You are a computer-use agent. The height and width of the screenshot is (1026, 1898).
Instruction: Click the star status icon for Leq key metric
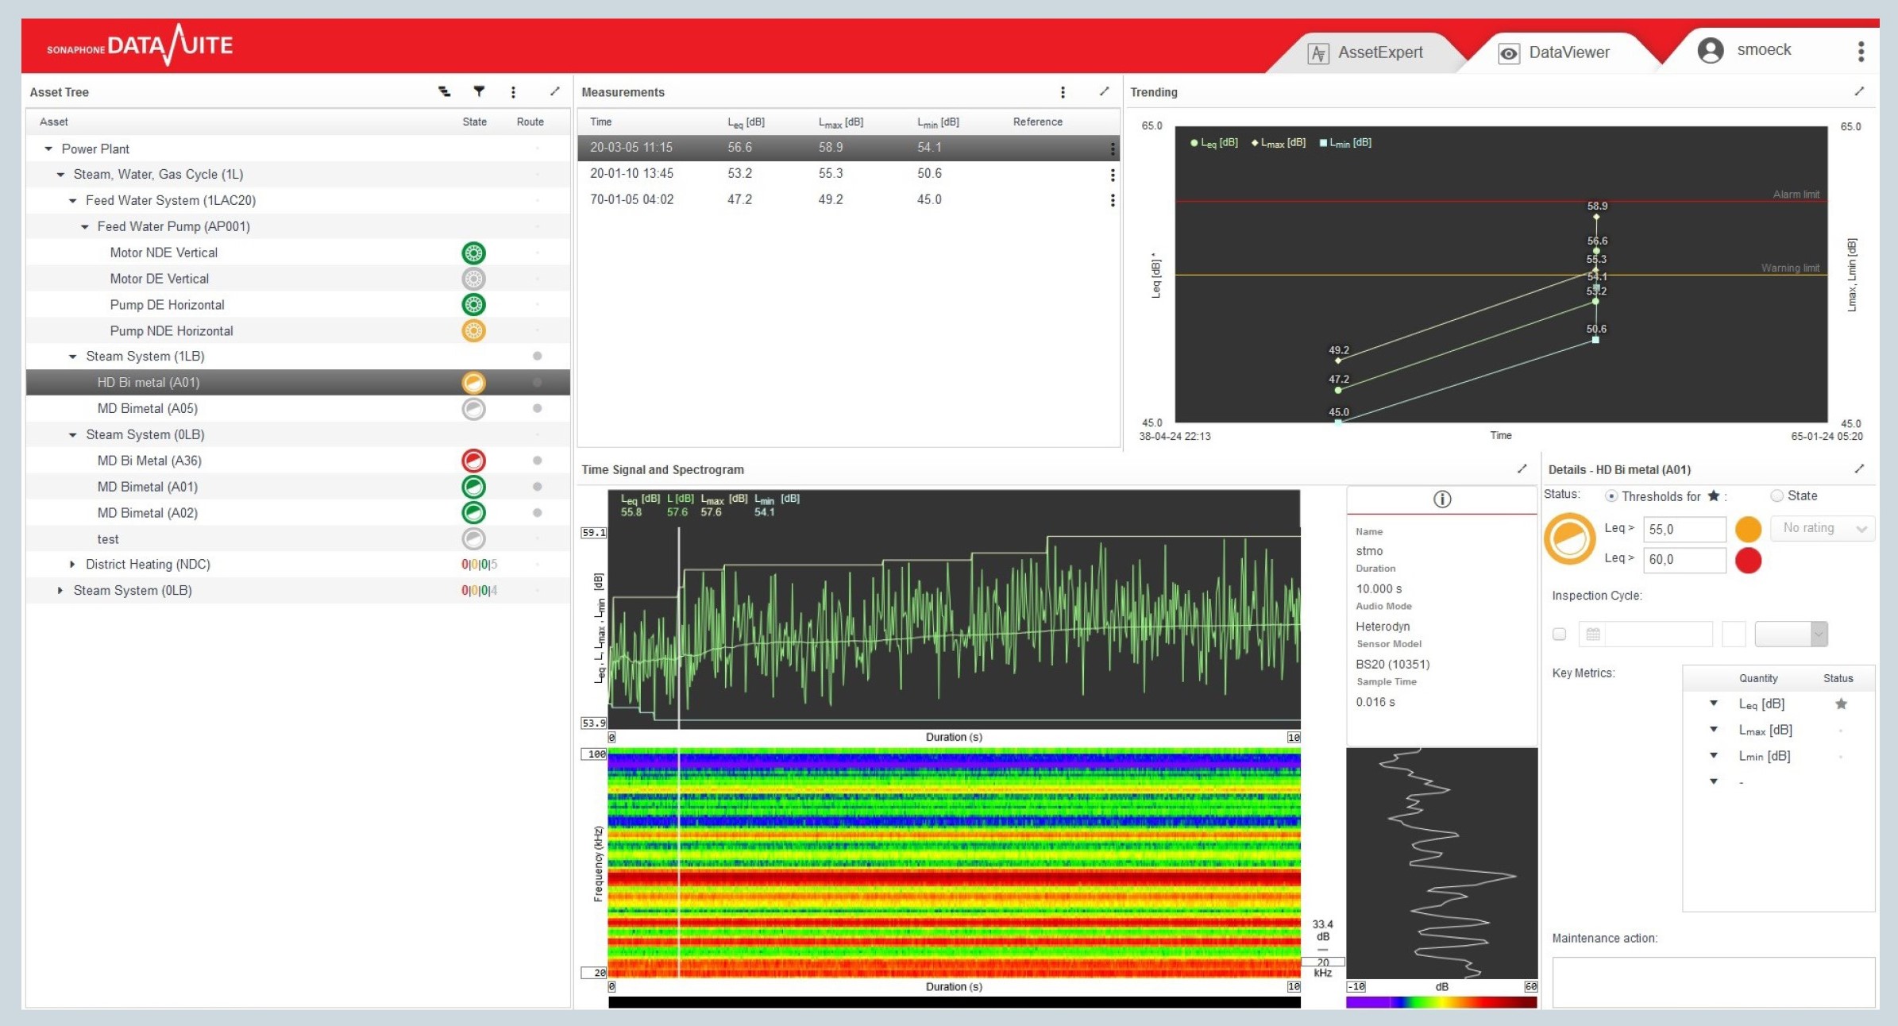click(1841, 704)
